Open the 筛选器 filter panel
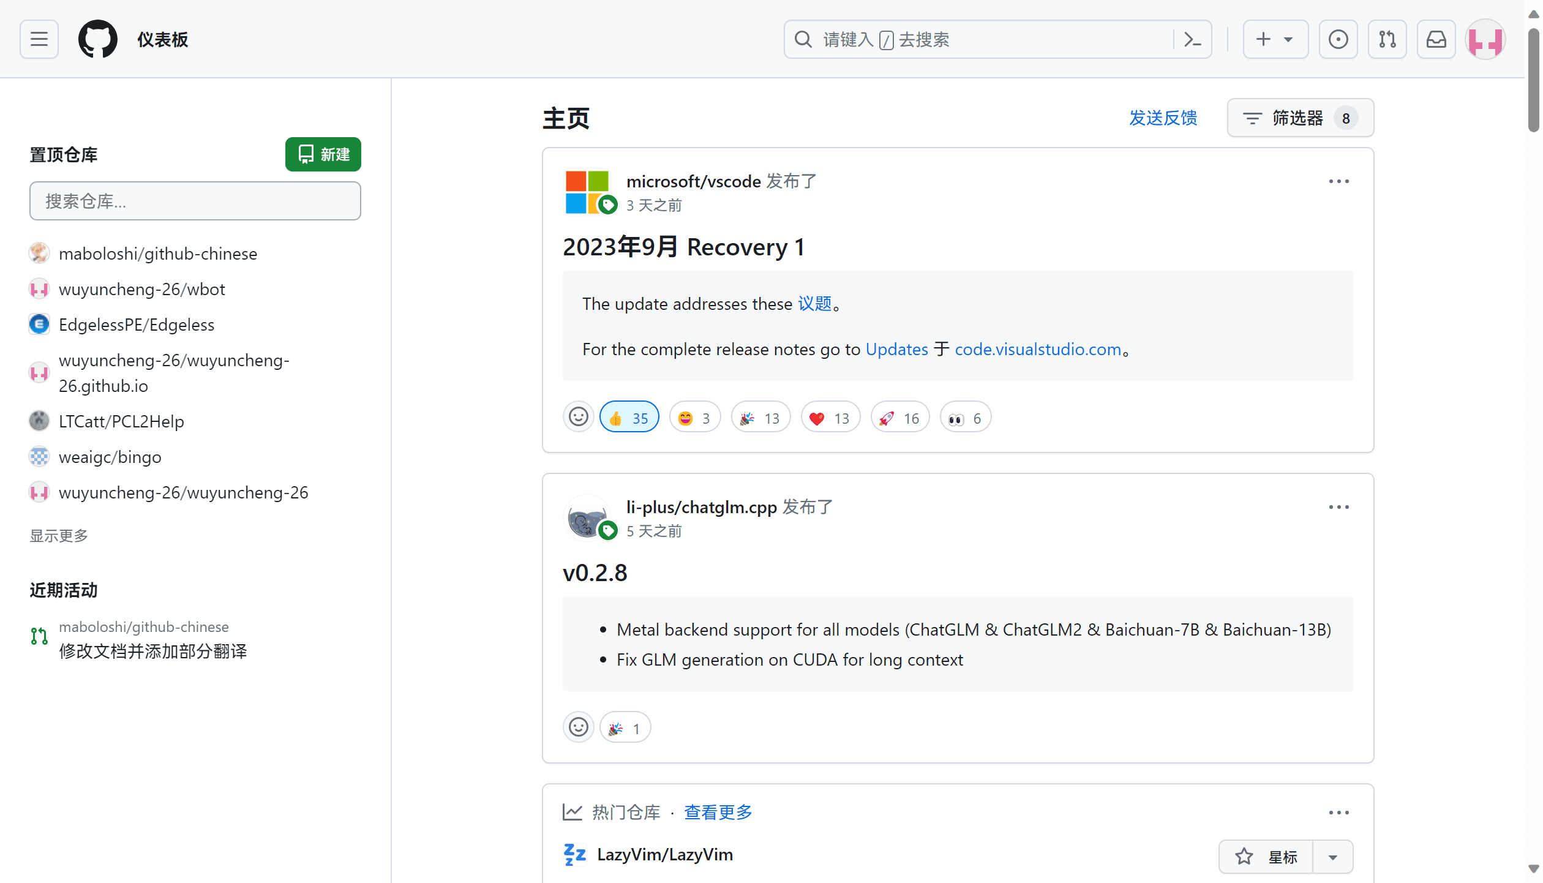 1299,118
